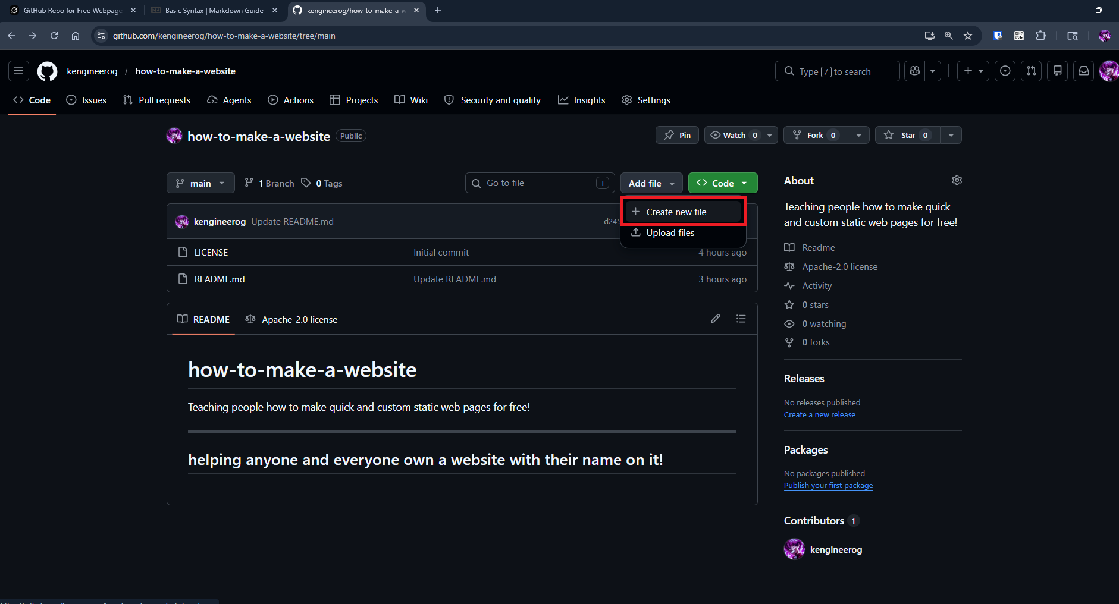Open the Security and quality tab
Image resolution: width=1119 pixels, height=604 pixels.
click(493, 100)
